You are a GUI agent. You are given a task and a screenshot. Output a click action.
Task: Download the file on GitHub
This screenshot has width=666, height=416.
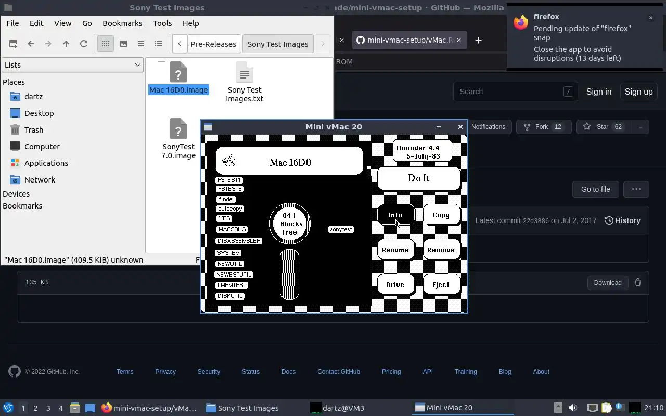(608, 283)
